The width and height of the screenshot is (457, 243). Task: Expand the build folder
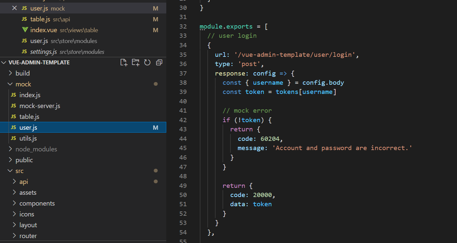pos(83,73)
